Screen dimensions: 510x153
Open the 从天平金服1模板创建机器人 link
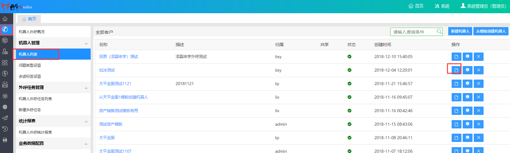(123, 97)
